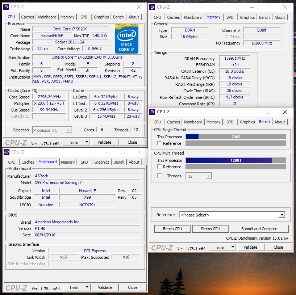Open the Reference <Please Select> dropdown

(x=232, y=215)
